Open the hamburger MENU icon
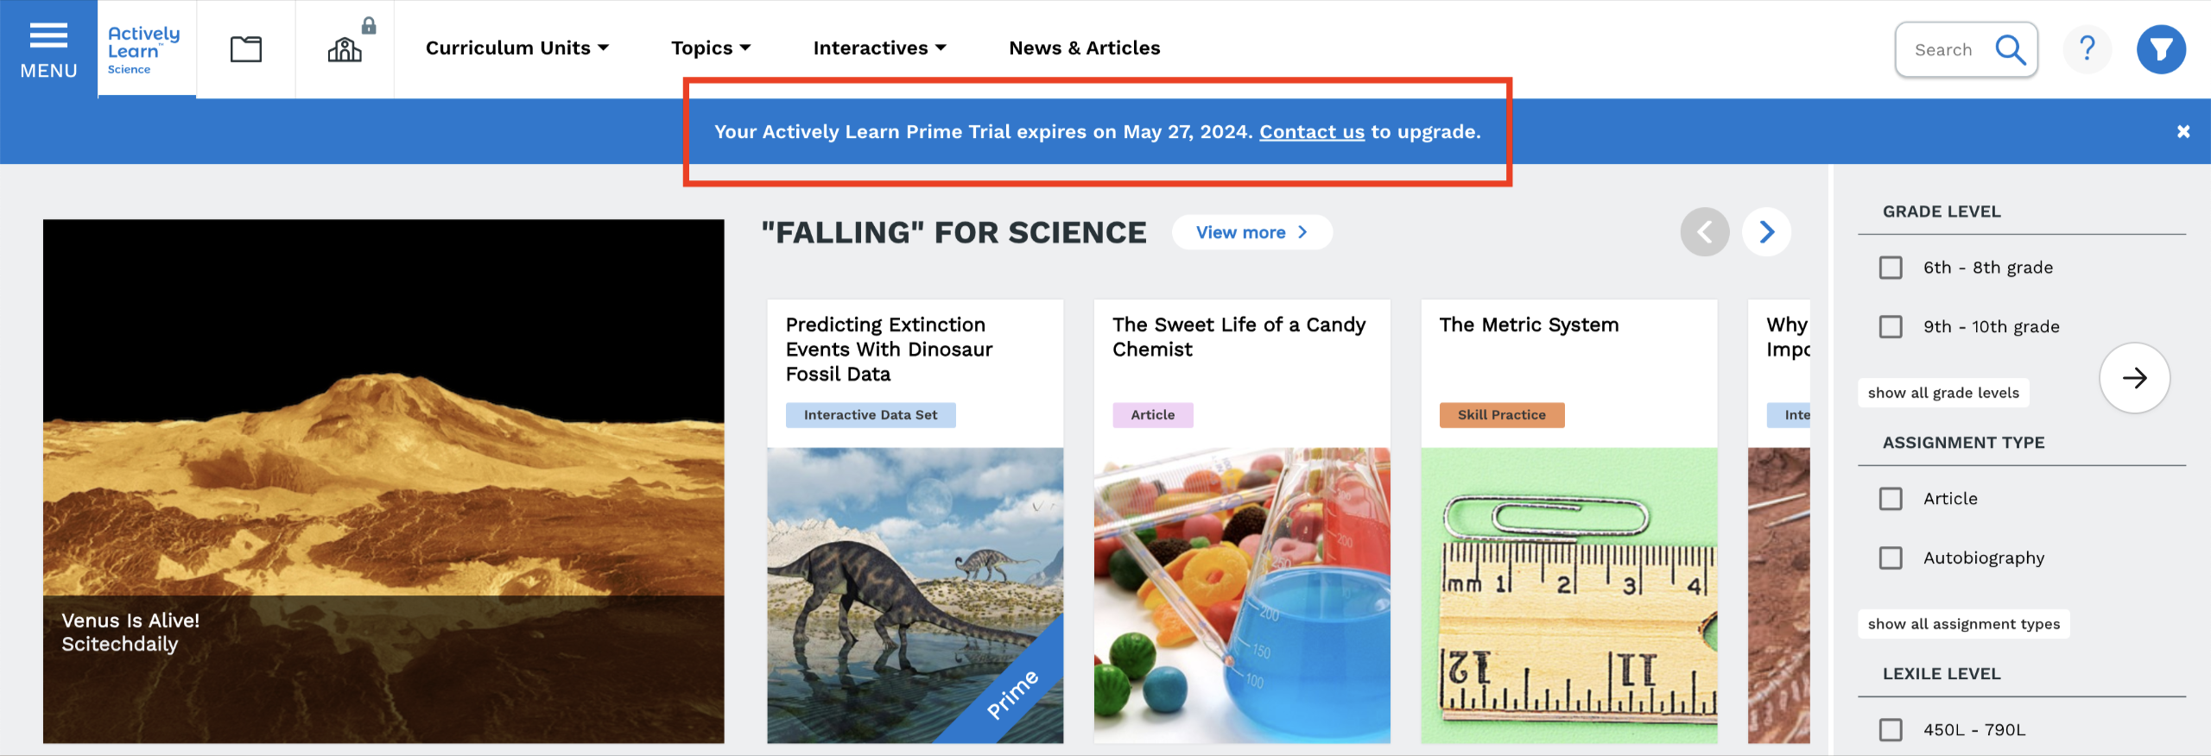Viewport: 2211px width, 756px height. pyautogui.click(x=48, y=48)
